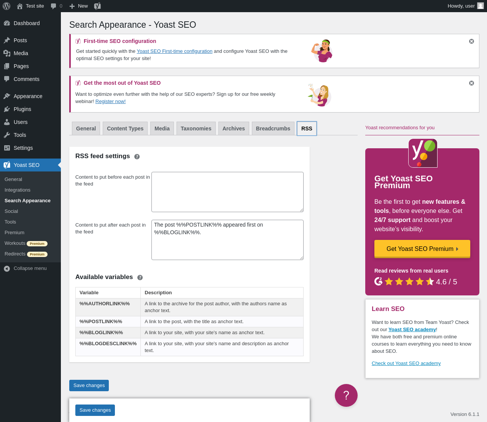
Task: Click the Users icon in sidebar
Action: tap(7, 122)
